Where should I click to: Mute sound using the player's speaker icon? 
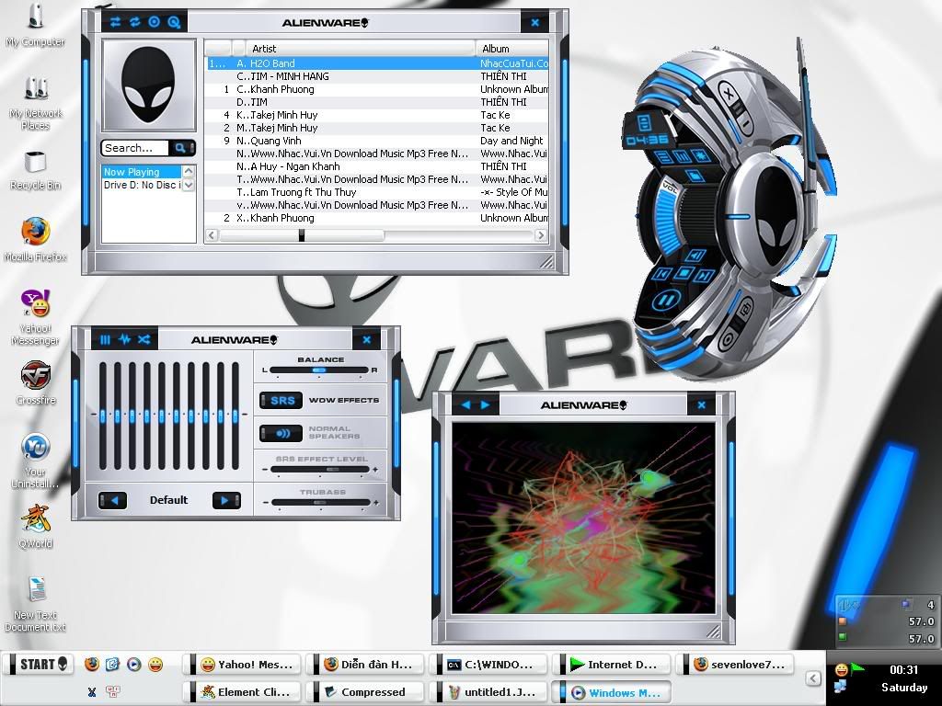click(x=695, y=256)
